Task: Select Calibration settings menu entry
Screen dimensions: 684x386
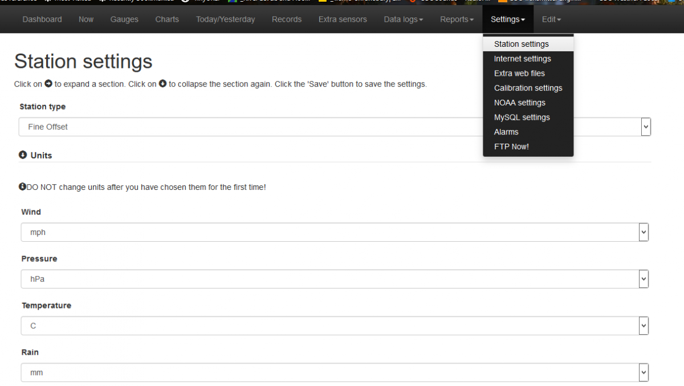Action: (528, 88)
